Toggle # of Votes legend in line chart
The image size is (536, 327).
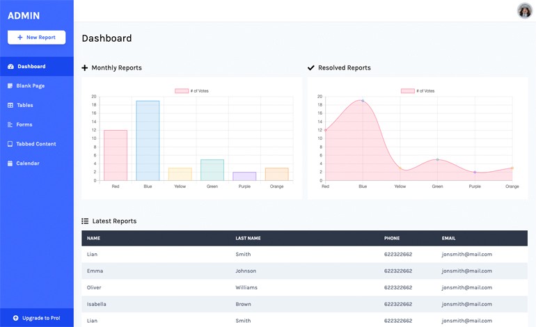[418, 91]
